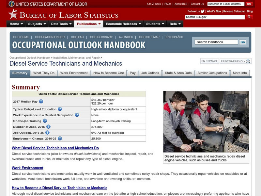This screenshot has height=196, width=261.
Task: Open the A to Z Index link
Action: 154,4
